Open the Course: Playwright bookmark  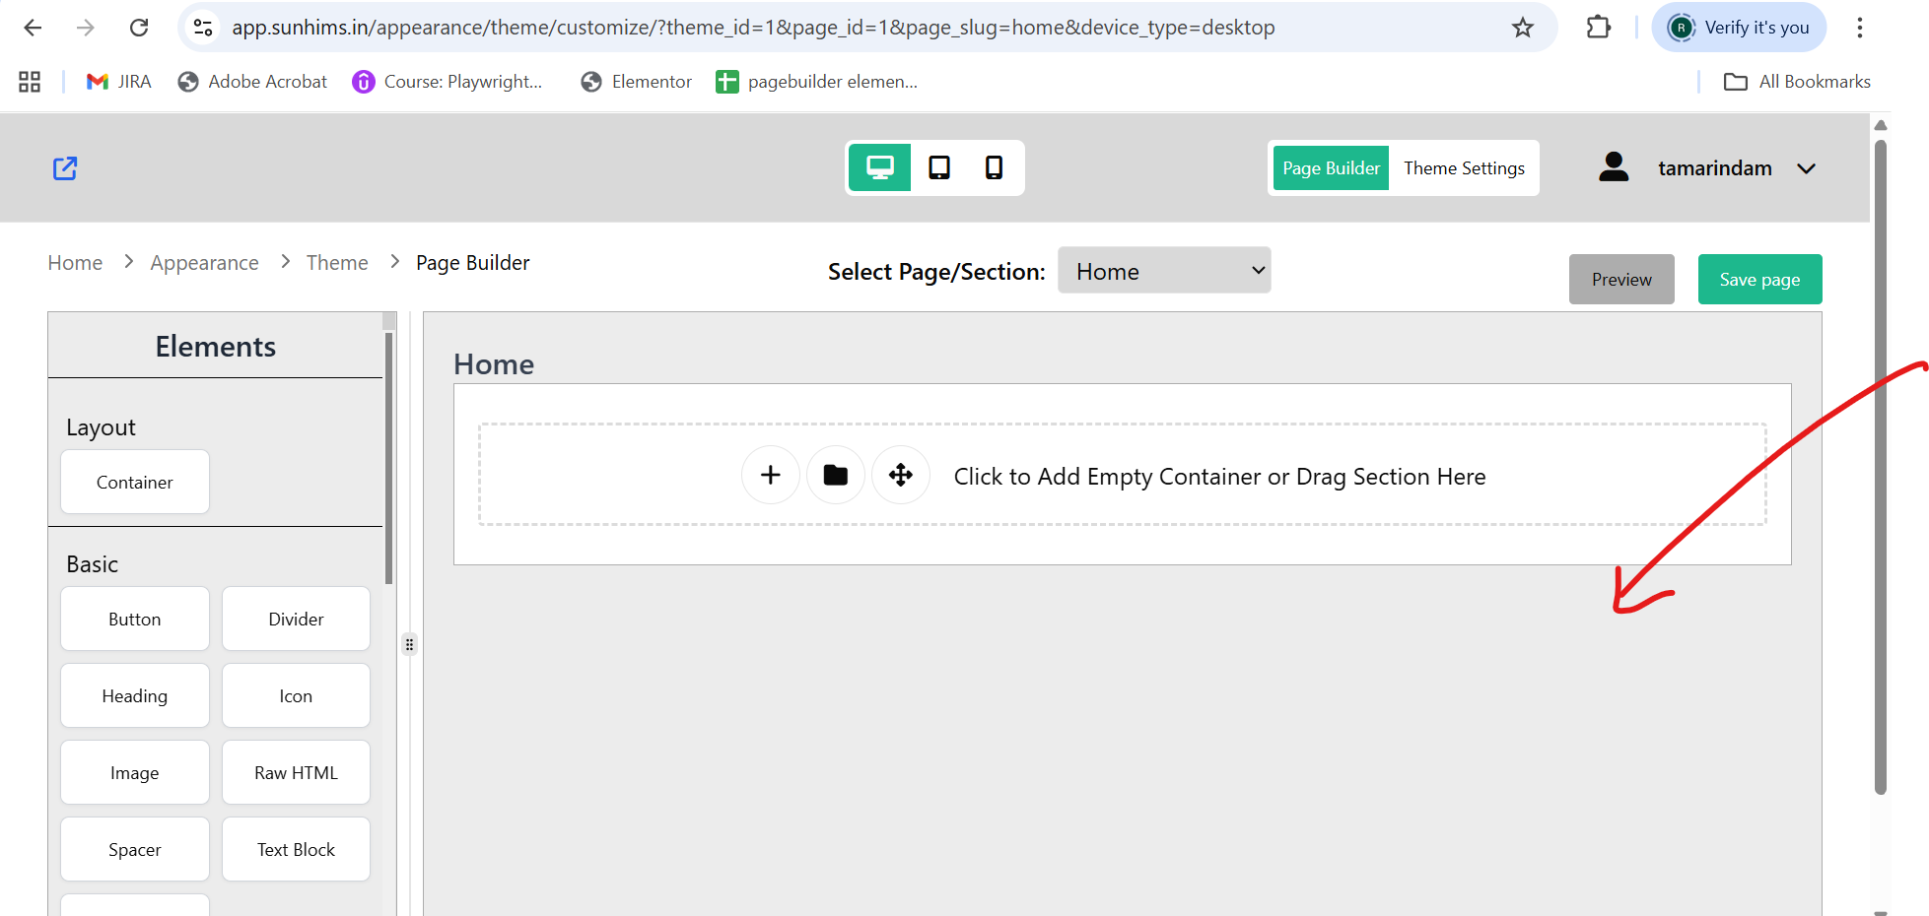pos(448,82)
